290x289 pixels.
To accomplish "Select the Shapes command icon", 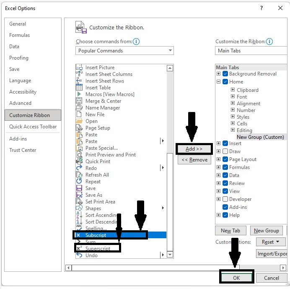I will 79,208.
